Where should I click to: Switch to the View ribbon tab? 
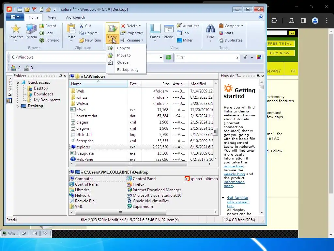tap(52, 17)
